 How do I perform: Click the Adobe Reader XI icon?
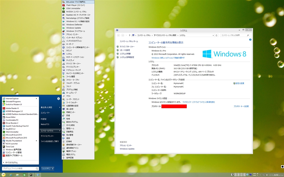tap(4, 108)
